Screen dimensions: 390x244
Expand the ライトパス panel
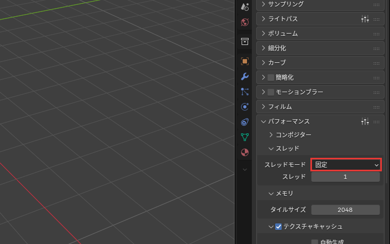(263, 18)
